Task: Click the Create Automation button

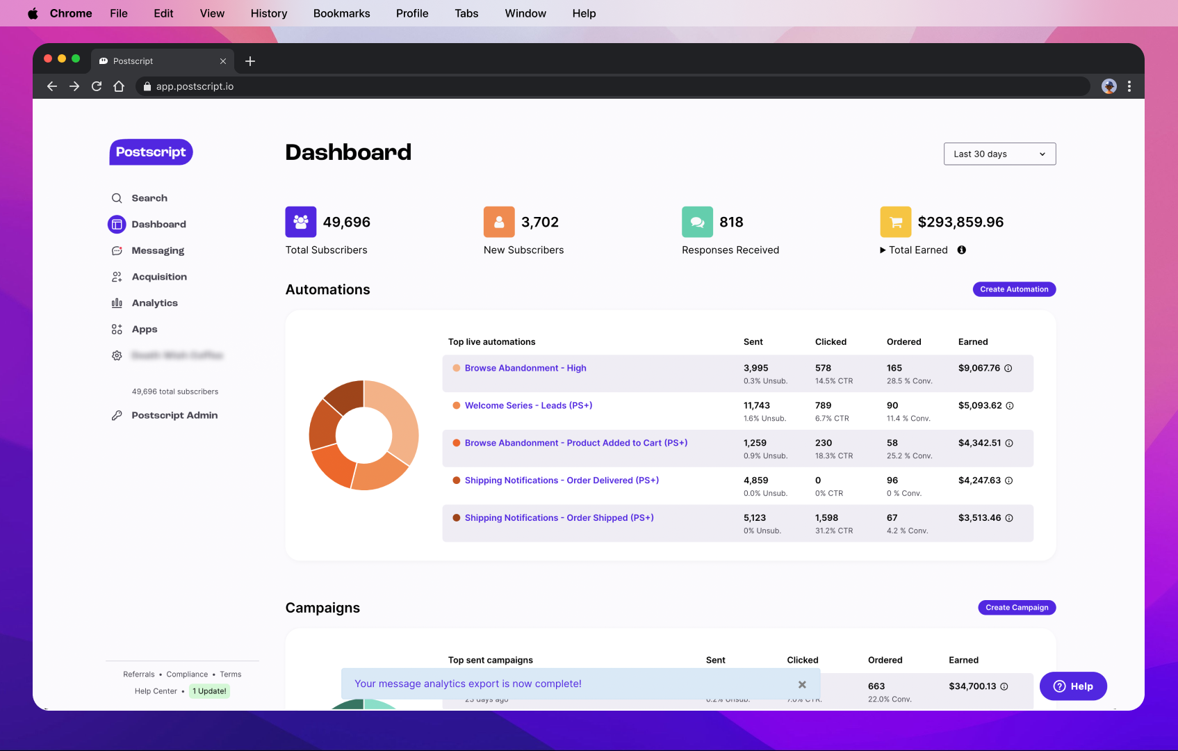Action: tap(1014, 289)
